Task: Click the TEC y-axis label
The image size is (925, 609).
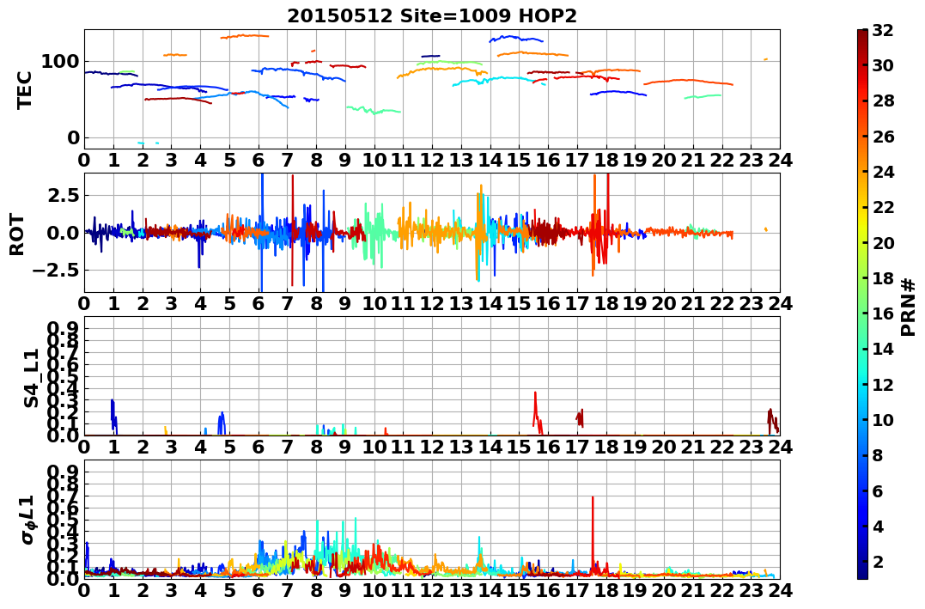Action: [x=23, y=89]
